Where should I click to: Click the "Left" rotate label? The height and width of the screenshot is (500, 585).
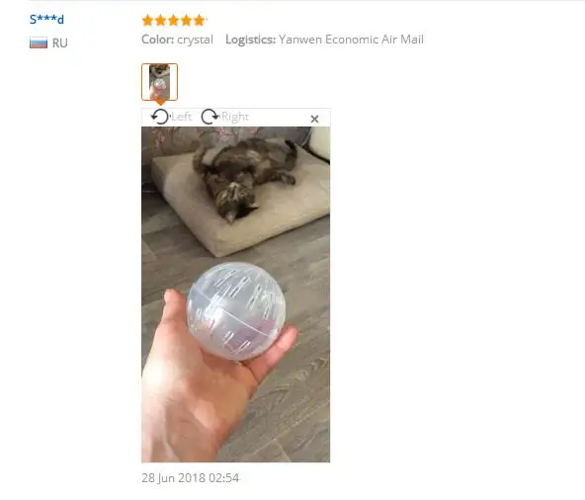click(182, 117)
